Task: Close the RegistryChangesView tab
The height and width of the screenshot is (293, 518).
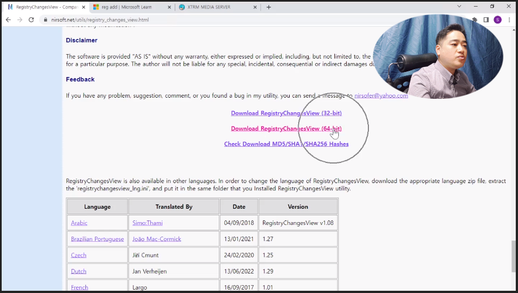Action: click(84, 7)
